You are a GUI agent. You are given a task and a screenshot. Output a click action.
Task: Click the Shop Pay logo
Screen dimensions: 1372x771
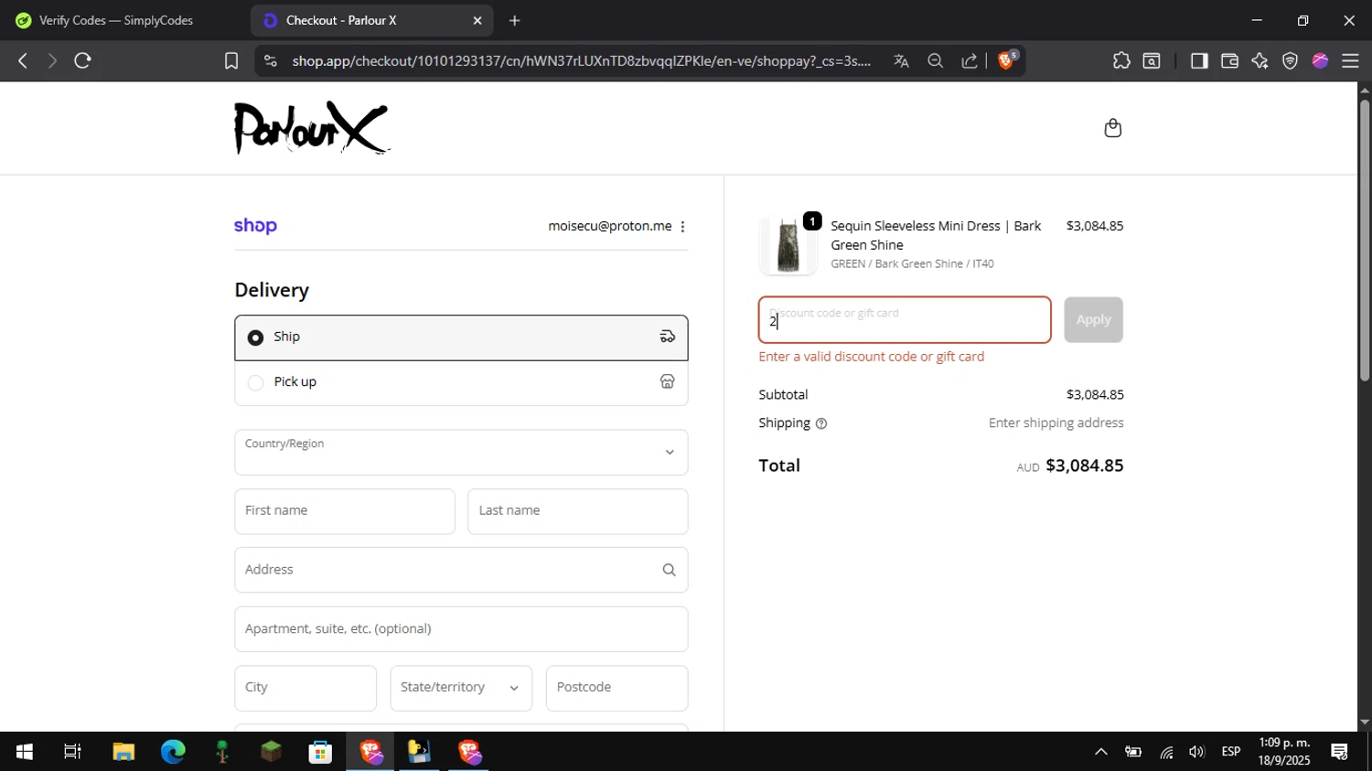pyautogui.click(x=255, y=226)
